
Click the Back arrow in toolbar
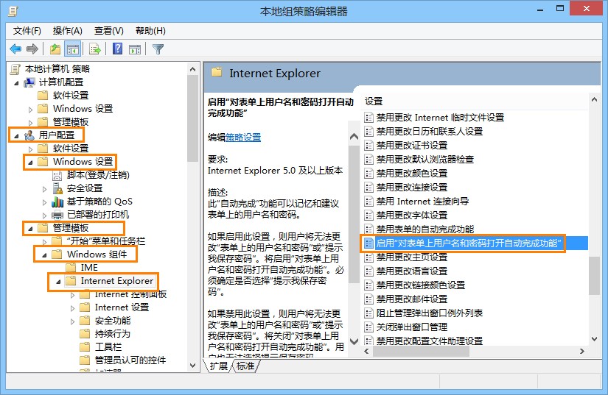click(15, 49)
